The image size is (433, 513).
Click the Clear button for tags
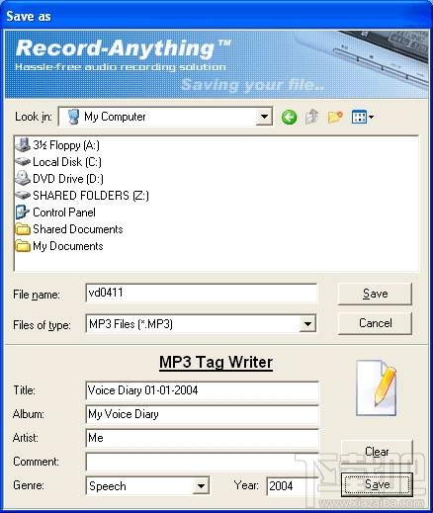tap(377, 452)
